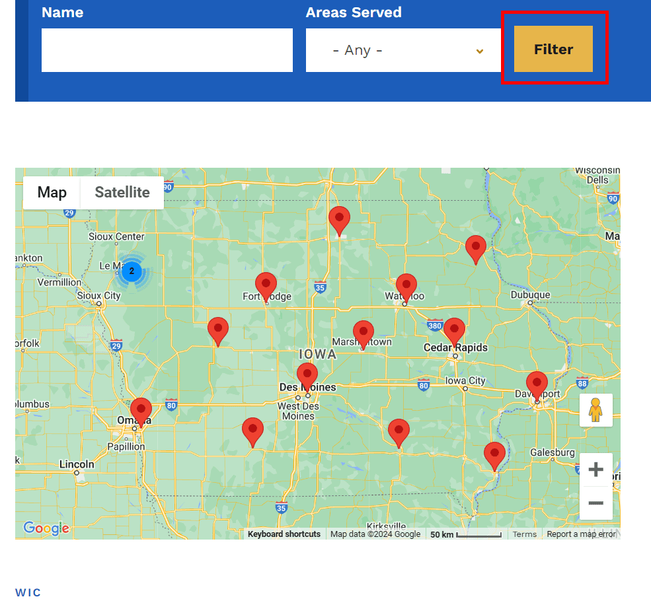Screen dimensions: 651x599
Task: Select the red pin southeast of Des Moines
Action: (x=399, y=435)
